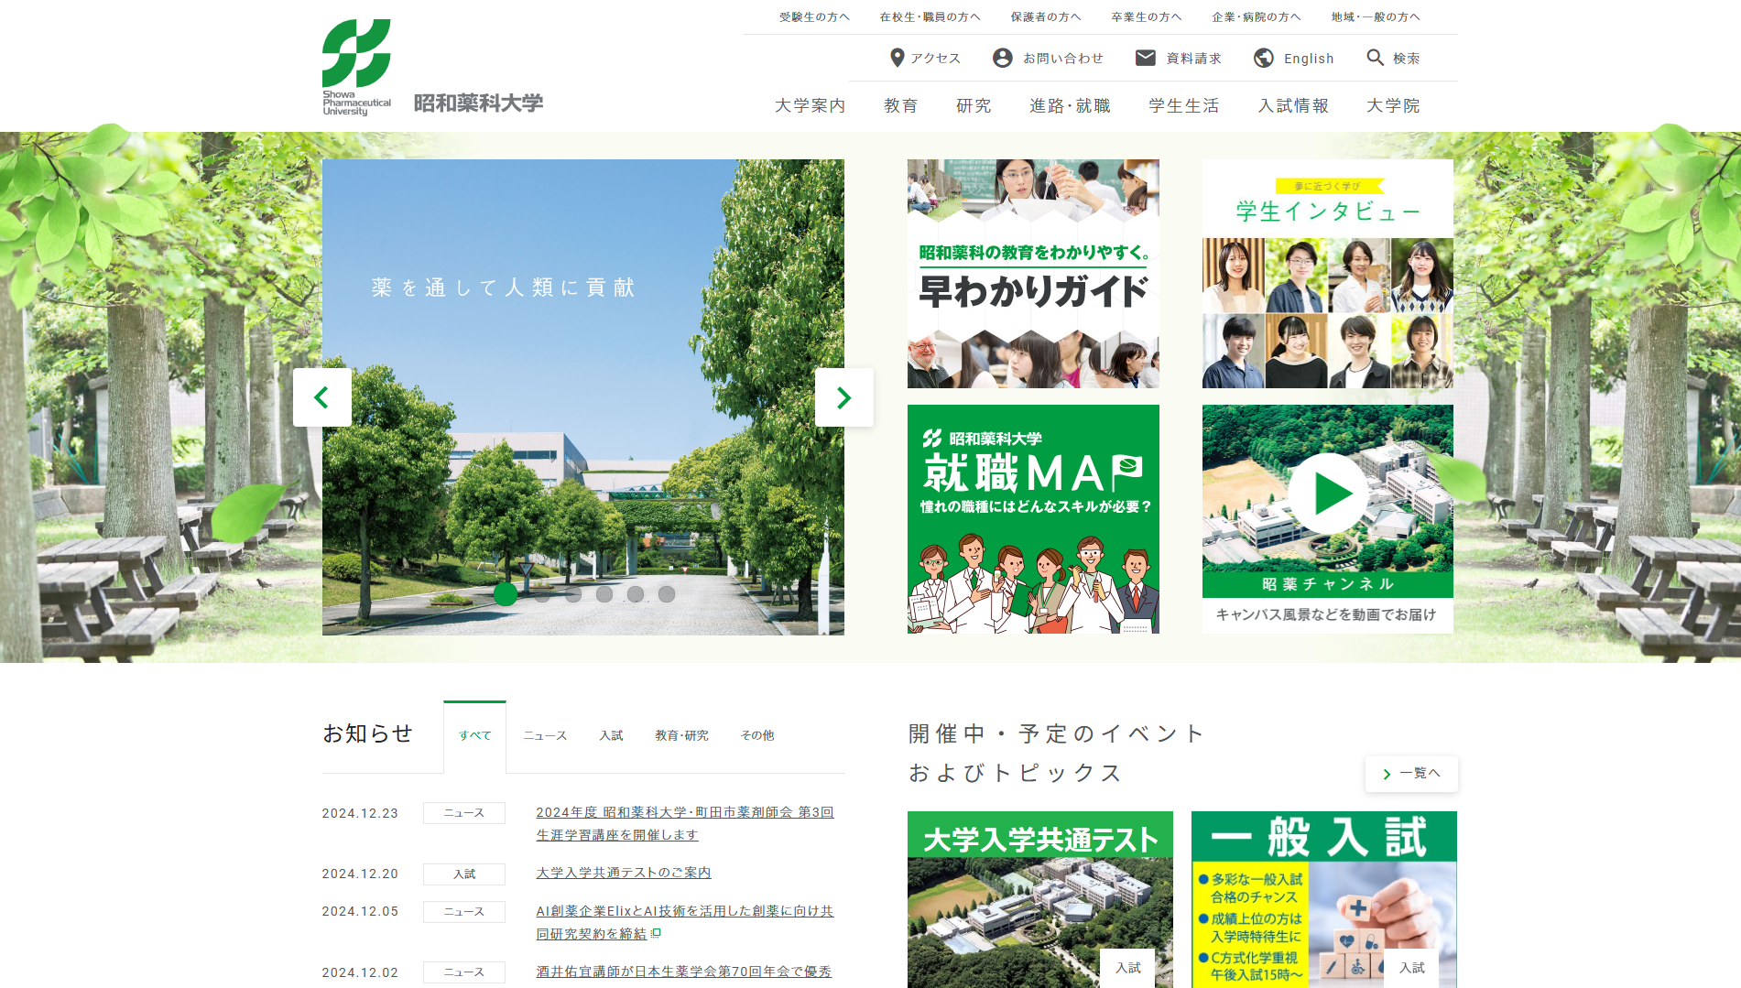Viewport: 1741px width, 988px height.
Task: Expand 卒業生の方へ menu
Action: pyautogui.click(x=1147, y=16)
